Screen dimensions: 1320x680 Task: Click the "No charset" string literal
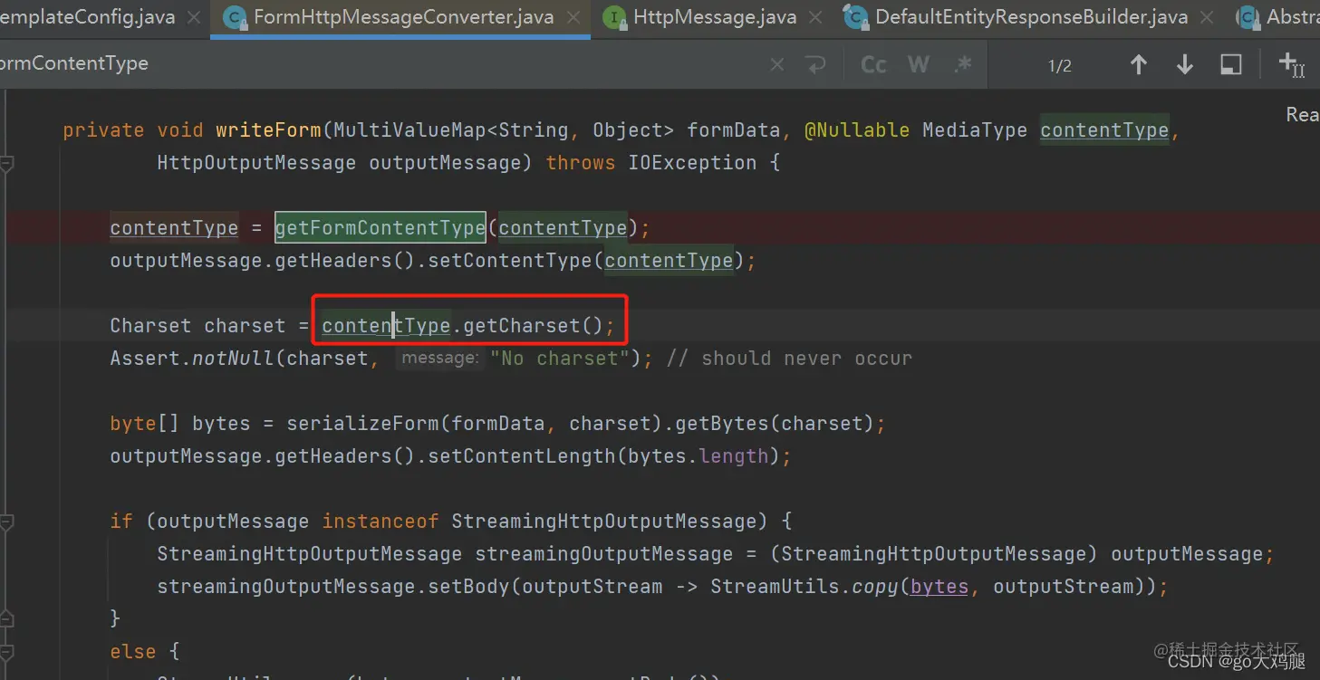tap(560, 359)
